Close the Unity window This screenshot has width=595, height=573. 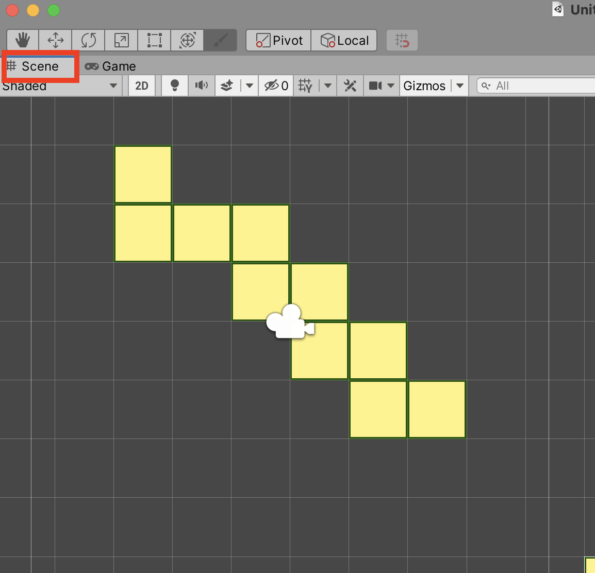[x=13, y=10]
